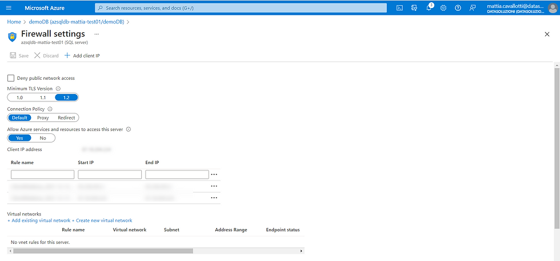Viewport: 560px width, 261px height.
Task: Focus the Rule name input field
Action: point(42,174)
